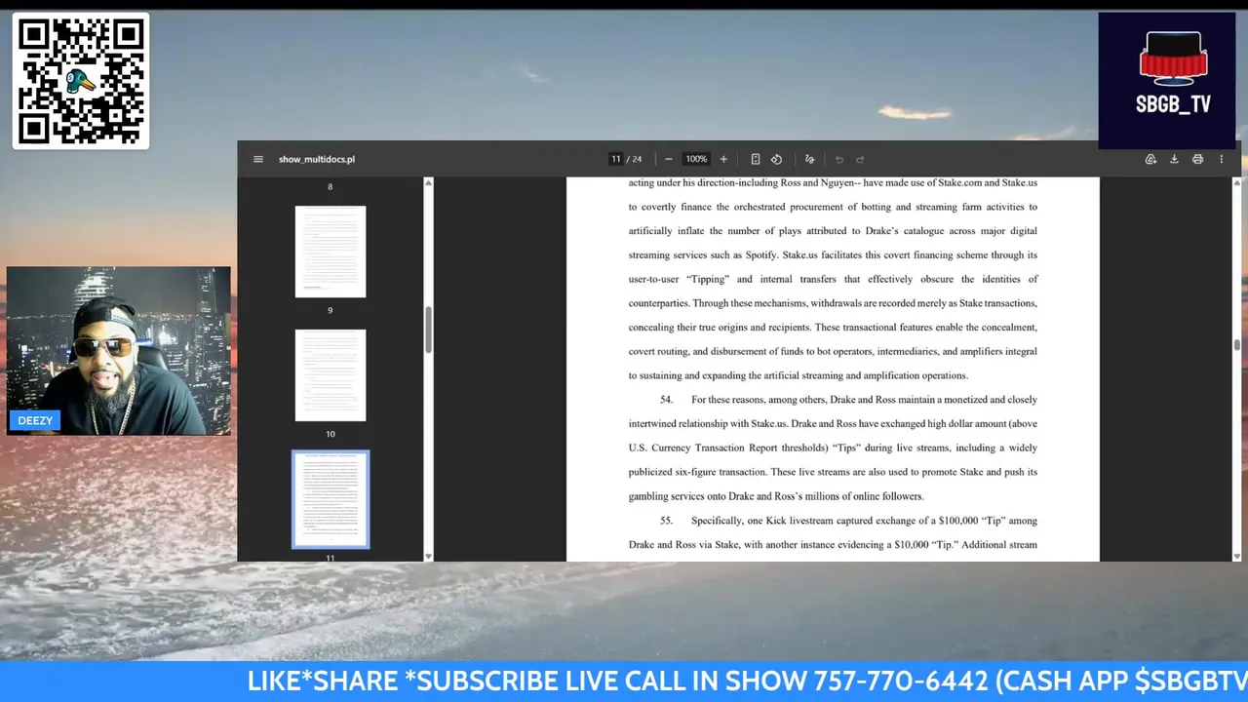Click the page number input field showing 11
Image resolution: width=1248 pixels, height=702 pixels.
point(616,159)
